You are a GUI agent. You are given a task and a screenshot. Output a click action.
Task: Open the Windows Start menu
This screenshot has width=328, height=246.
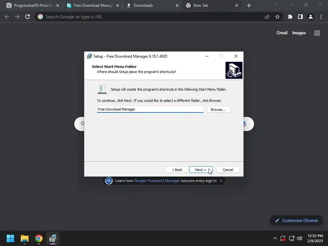coord(10,238)
